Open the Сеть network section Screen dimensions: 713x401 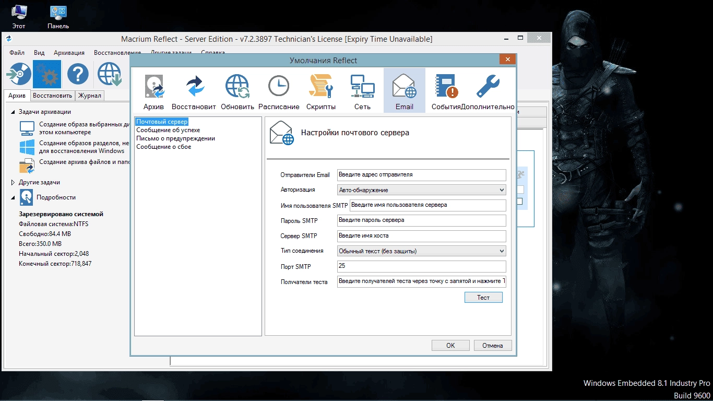pyautogui.click(x=362, y=90)
